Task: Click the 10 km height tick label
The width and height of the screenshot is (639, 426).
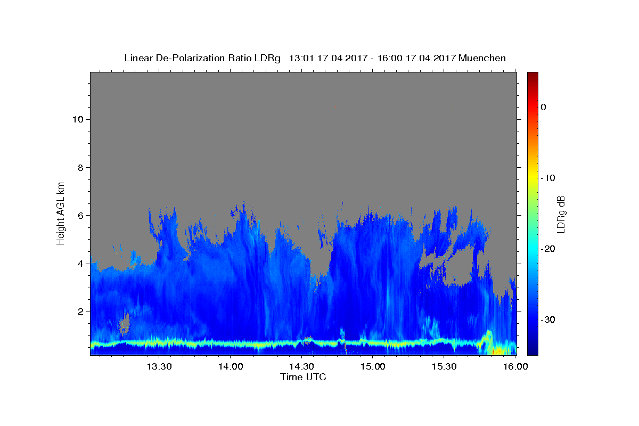Action: coord(77,119)
